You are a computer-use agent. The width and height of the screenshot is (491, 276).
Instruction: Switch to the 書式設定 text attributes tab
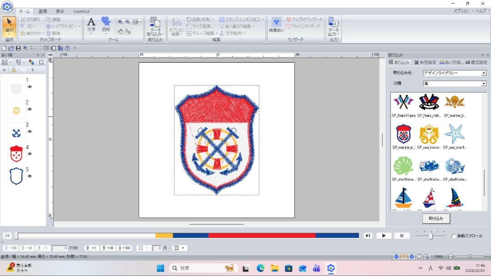pos(476,63)
